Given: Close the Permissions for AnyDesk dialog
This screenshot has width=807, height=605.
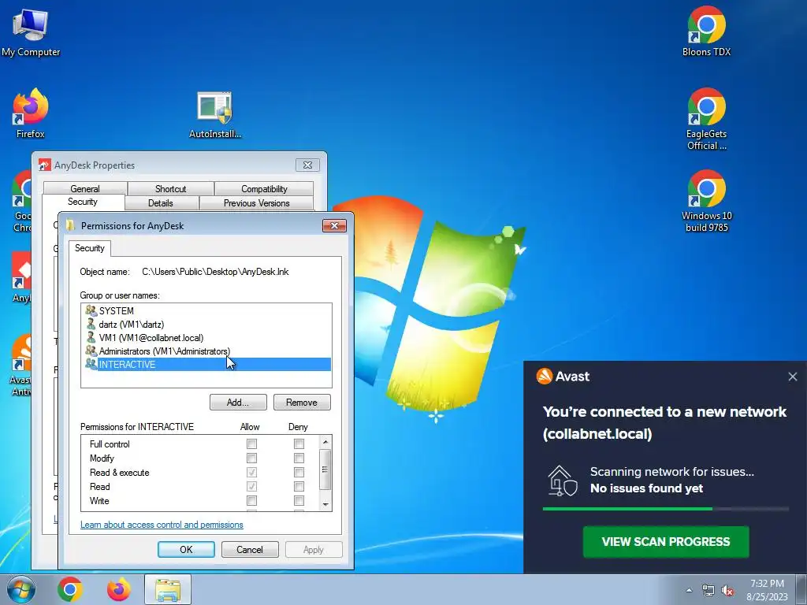Looking at the screenshot, I should (x=334, y=225).
